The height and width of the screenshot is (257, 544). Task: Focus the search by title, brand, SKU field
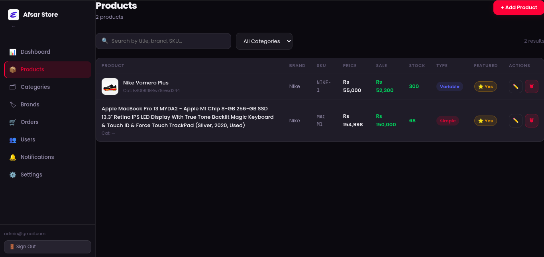click(163, 41)
